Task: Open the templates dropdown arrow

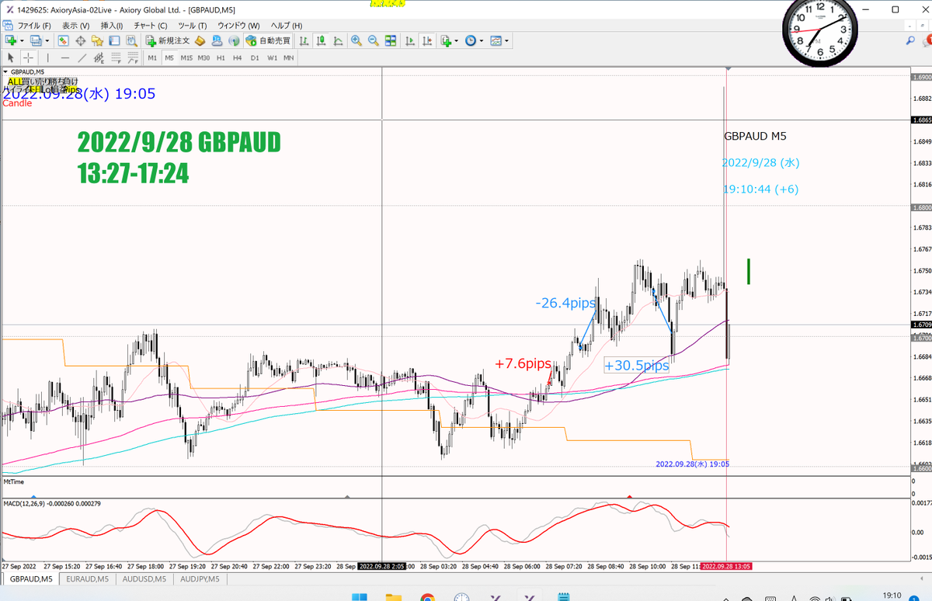Action: click(506, 40)
